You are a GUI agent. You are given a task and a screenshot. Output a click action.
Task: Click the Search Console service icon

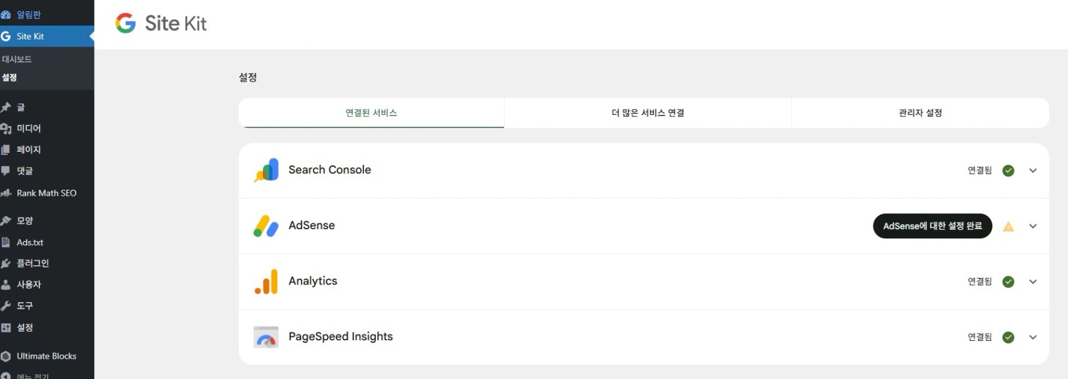pos(266,170)
